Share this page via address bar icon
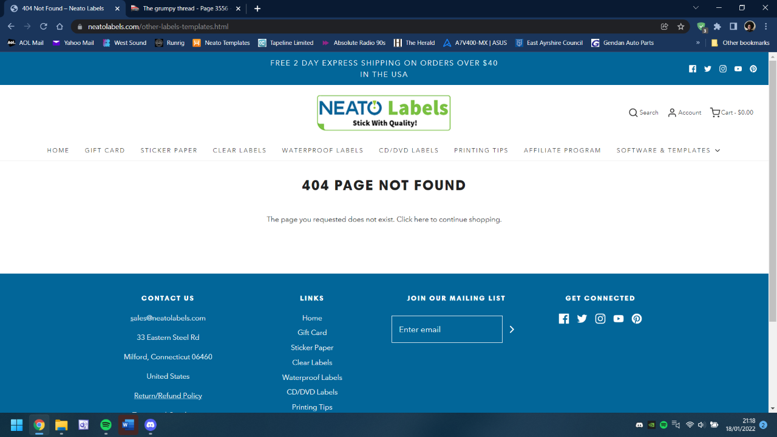The height and width of the screenshot is (437, 777). pos(665,27)
